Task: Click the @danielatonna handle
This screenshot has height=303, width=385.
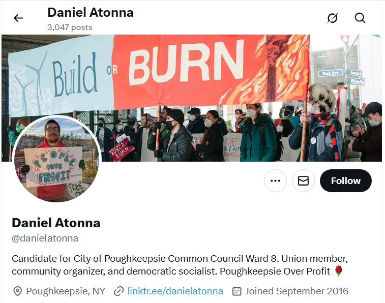Action: [45, 238]
